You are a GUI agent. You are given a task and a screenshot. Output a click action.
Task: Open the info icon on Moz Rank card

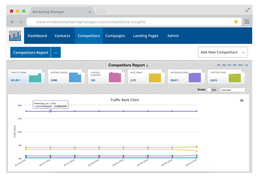tap(163, 71)
